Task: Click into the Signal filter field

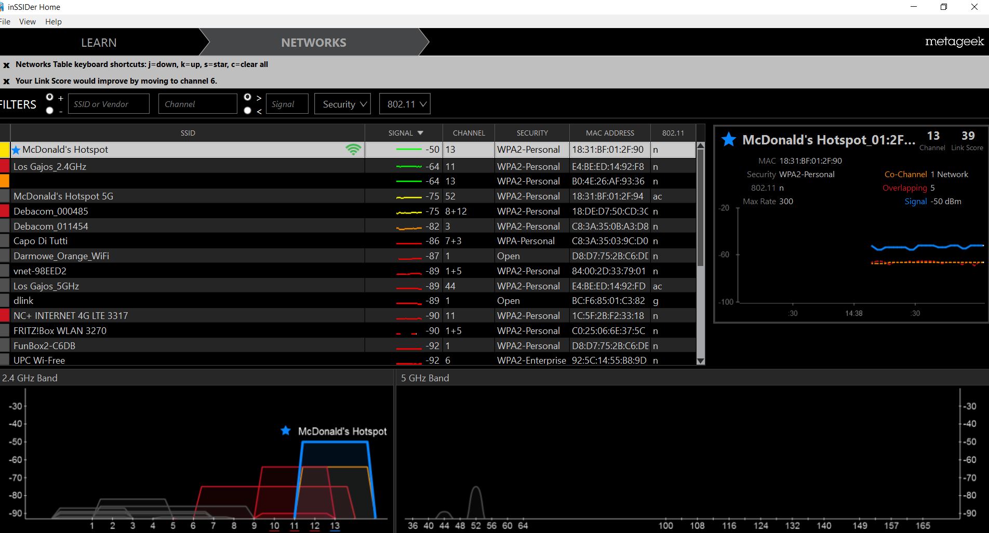Action: point(287,104)
